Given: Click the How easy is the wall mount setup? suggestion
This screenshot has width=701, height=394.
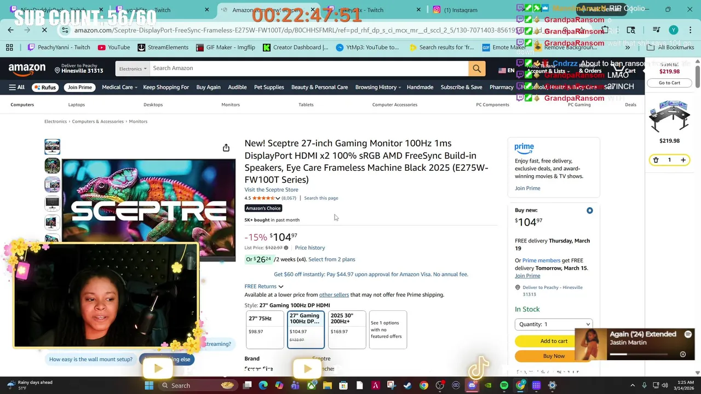Looking at the screenshot, I should 91,360.
